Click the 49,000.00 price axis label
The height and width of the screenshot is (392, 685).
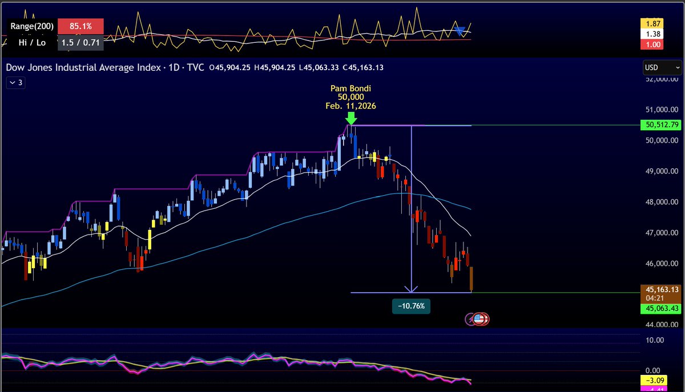(x=661, y=171)
